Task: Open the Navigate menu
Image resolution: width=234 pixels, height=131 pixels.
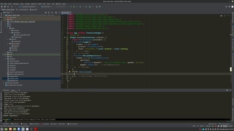Action: click(x=16, y=4)
